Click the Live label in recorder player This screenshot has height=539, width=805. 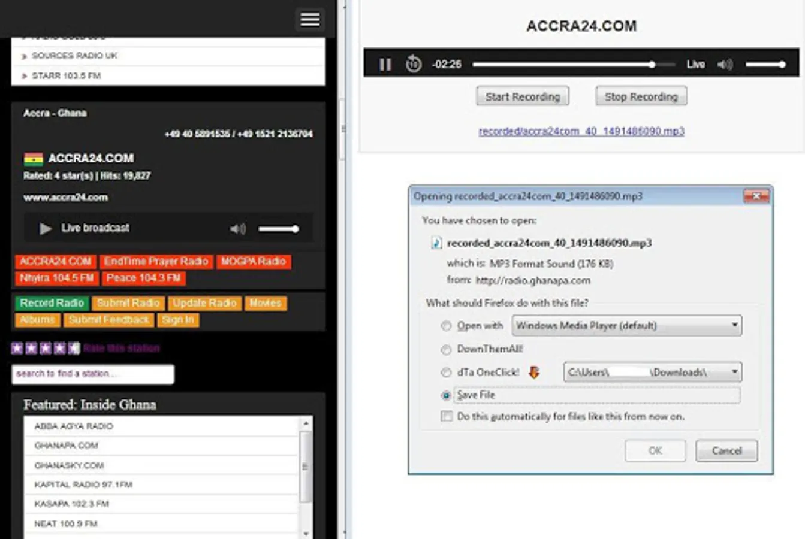click(695, 64)
